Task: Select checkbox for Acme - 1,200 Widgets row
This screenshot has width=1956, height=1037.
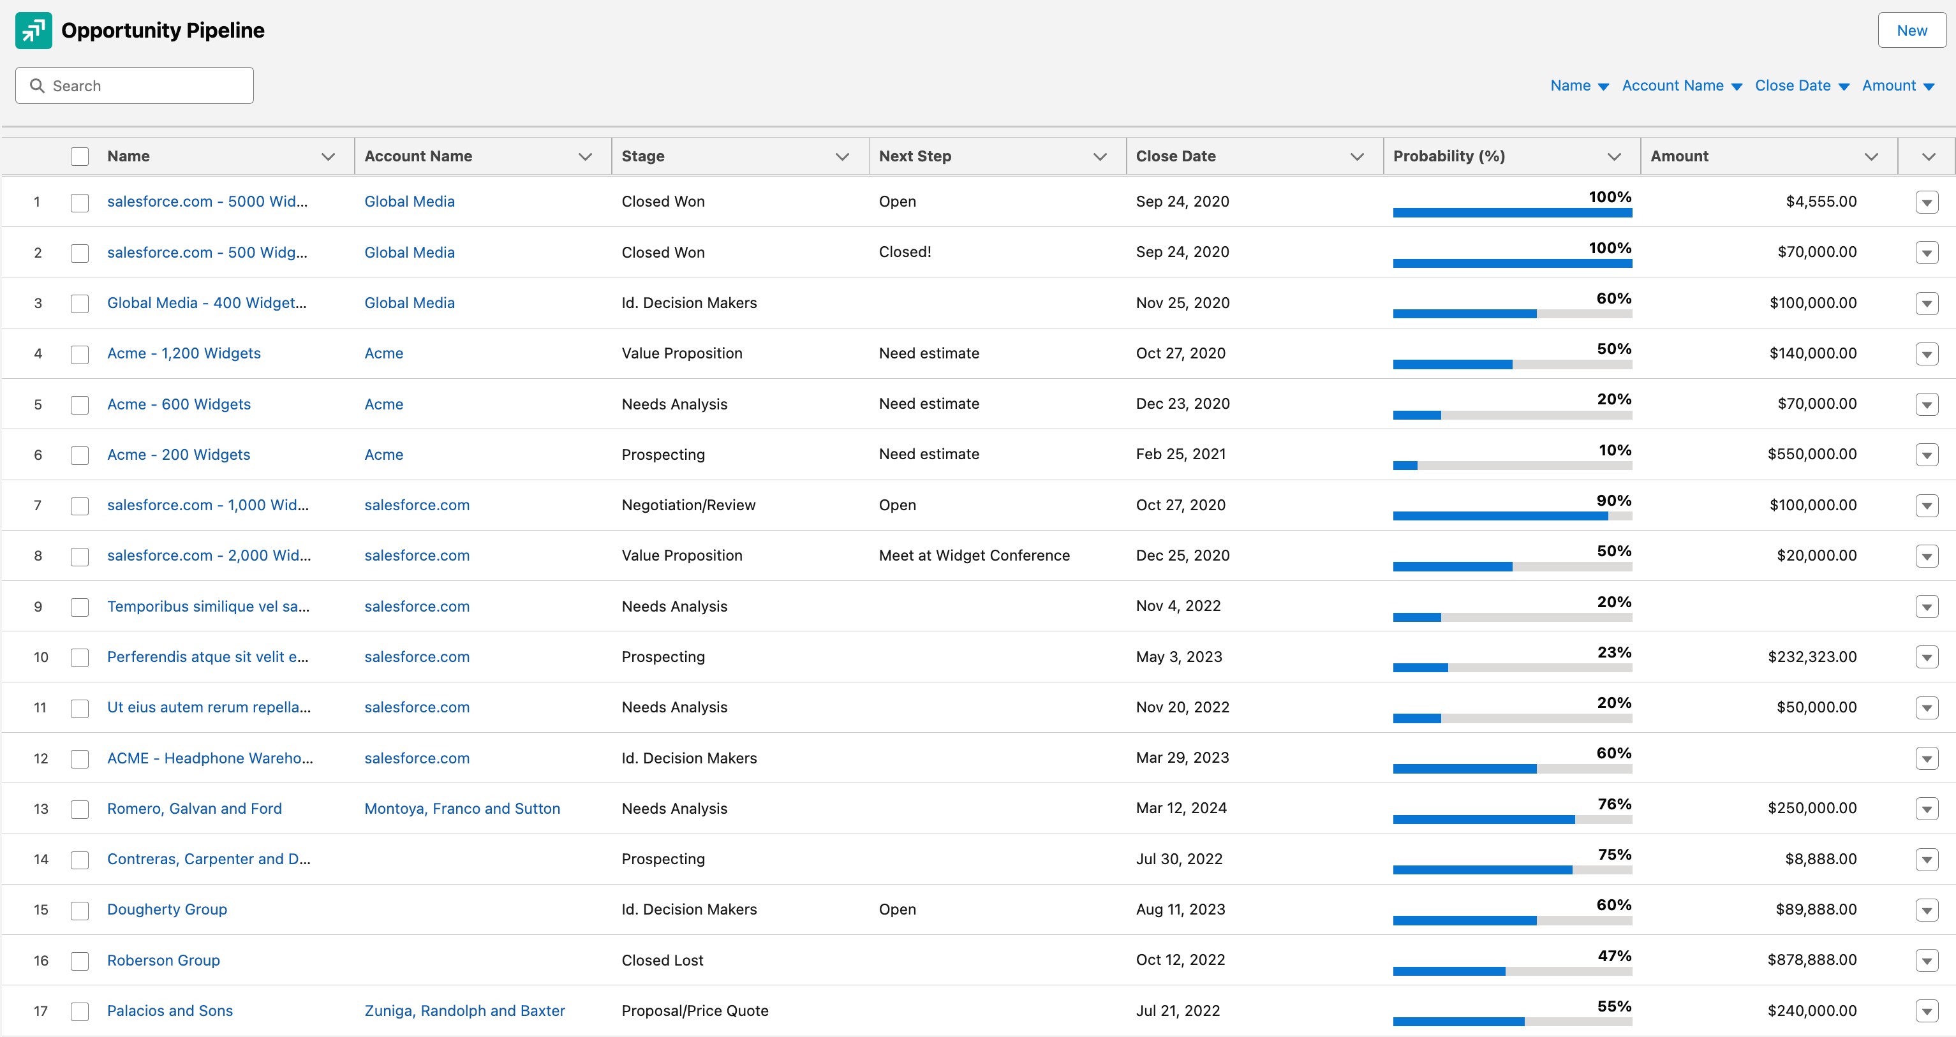Action: pyautogui.click(x=80, y=354)
